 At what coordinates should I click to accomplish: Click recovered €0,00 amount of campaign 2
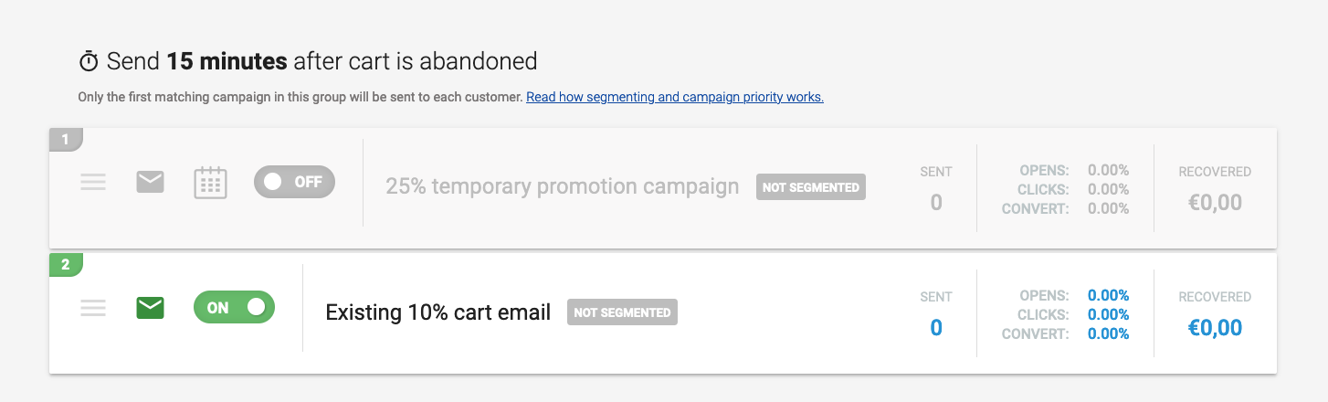(x=1215, y=328)
